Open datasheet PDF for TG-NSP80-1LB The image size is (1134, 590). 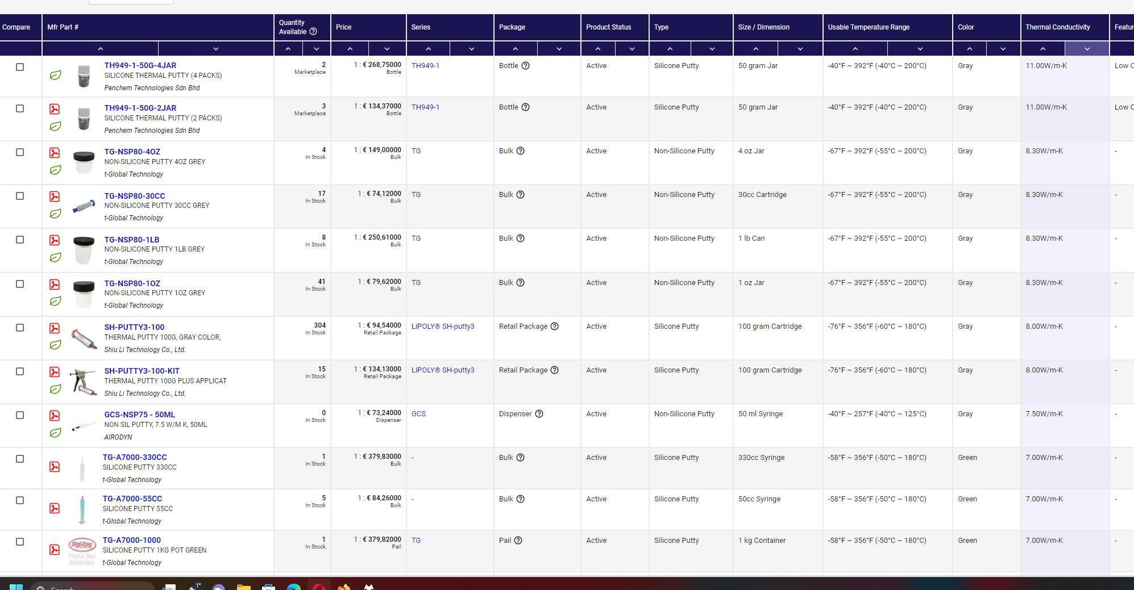(55, 240)
